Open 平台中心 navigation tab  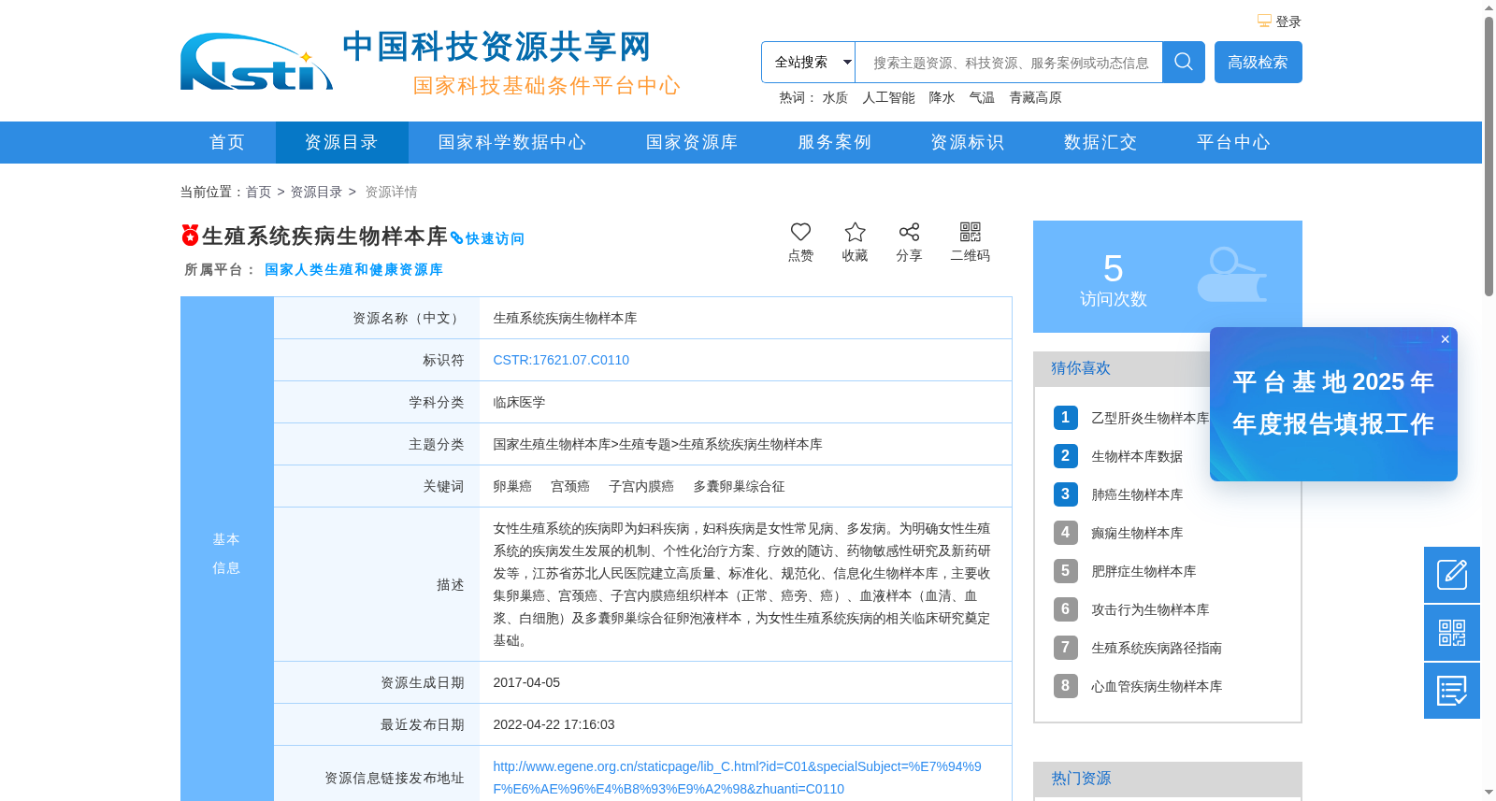pyautogui.click(x=1233, y=142)
